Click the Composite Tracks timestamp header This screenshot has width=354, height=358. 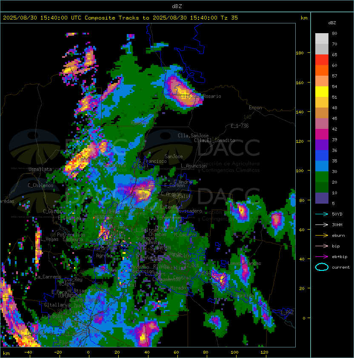pyautogui.click(x=120, y=18)
